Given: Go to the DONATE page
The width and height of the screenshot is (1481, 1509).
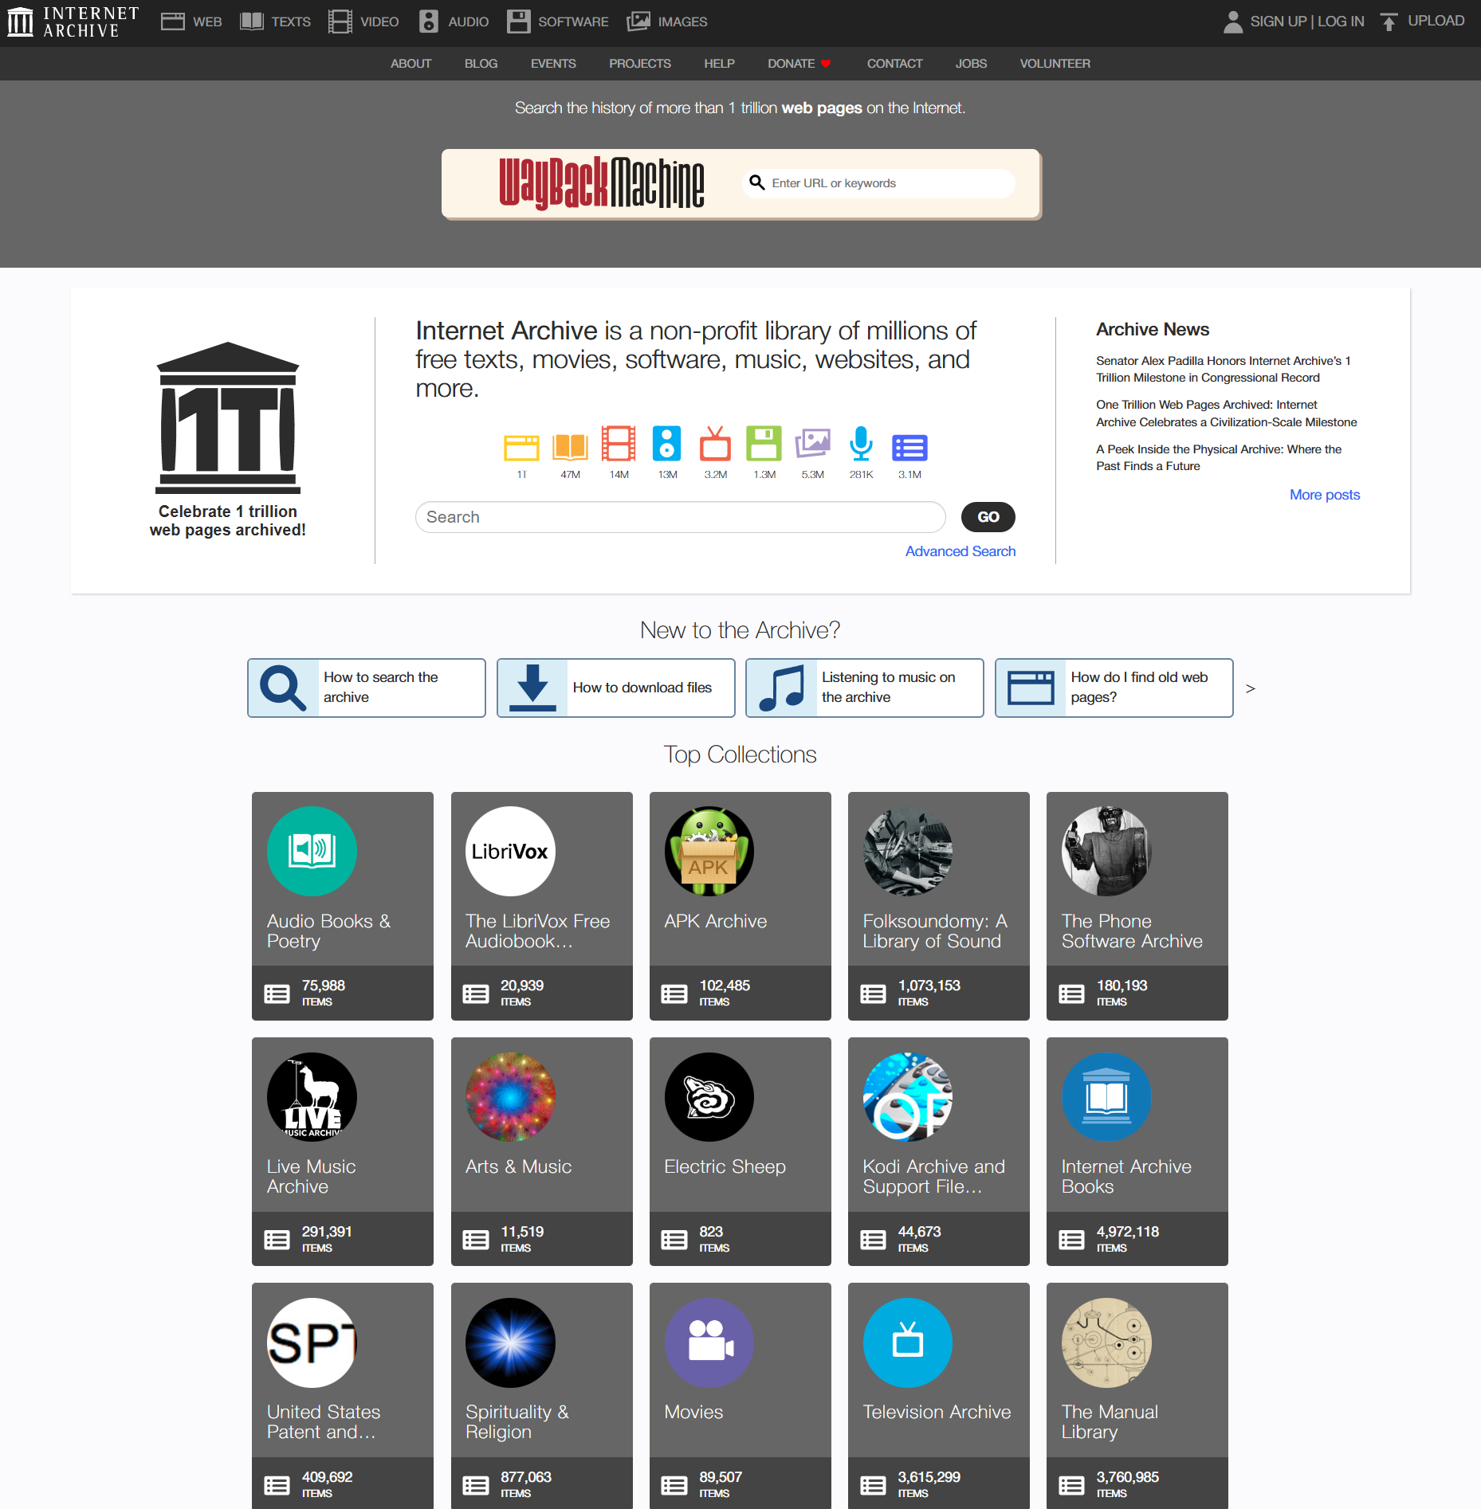Looking at the screenshot, I should point(799,64).
